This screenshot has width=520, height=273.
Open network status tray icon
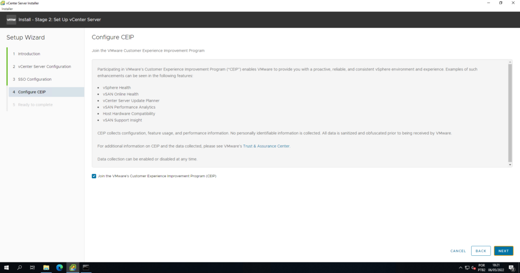pyautogui.click(x=467, y=268)
